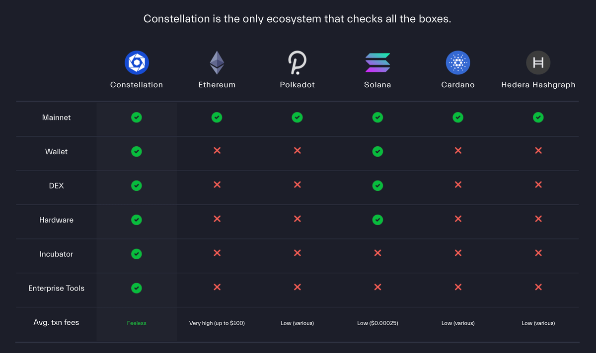Click the Cardano logo icon
Image resolution: width=596 pixels, height=353 pixels.
coord(458,62)
